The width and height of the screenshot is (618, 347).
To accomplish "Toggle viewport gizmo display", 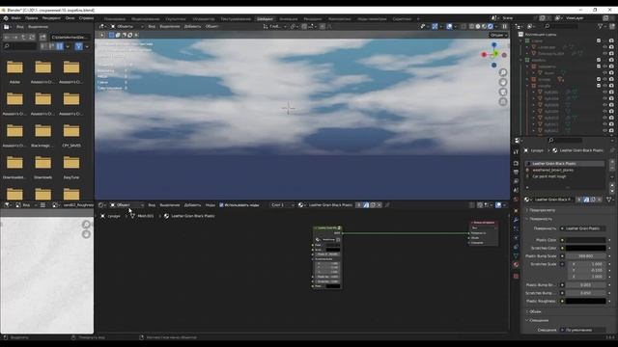I will [435, 26].
